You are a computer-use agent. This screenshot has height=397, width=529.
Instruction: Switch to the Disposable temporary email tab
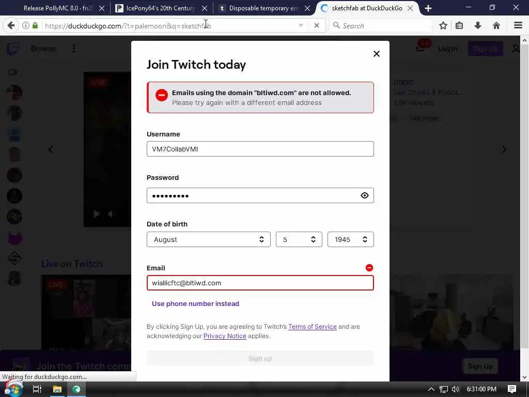click(263, 8)
